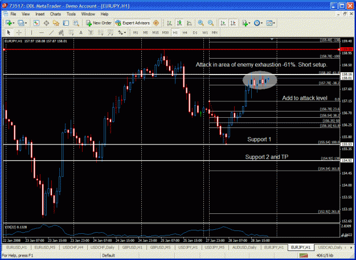The width and height of the screenshot is (356, 260).
Task: Expand the Arrows objects dropdown
Action: pyautogui.click(x=125, y=33)
